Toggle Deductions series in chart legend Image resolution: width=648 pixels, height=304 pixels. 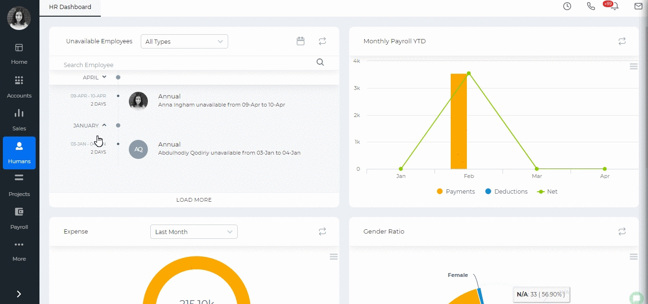pos(506,192)
